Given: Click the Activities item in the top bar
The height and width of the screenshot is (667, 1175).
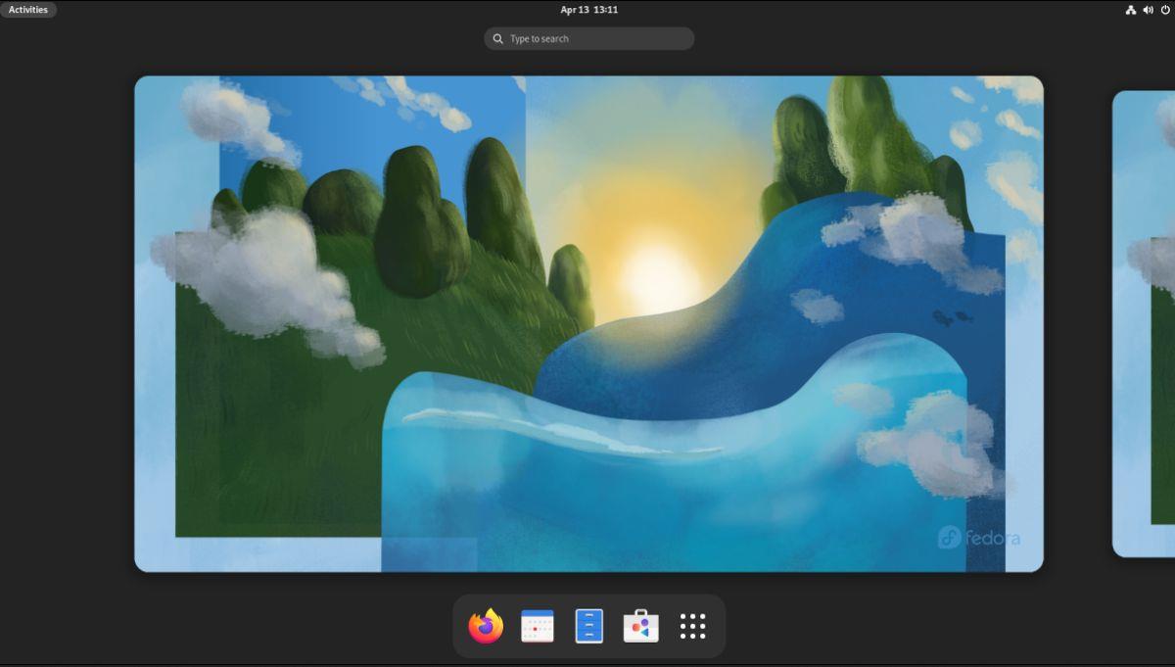Looking at the screenshot, I should [28, 9].
